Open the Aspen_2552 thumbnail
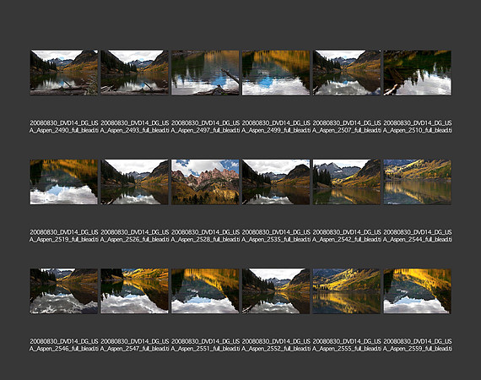The image size is (481, 380). [x=276, y=291]
